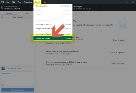Click the current repository computer icon
Image resolution: width=136 pixels, height=93 pixels.
(2, 8)
